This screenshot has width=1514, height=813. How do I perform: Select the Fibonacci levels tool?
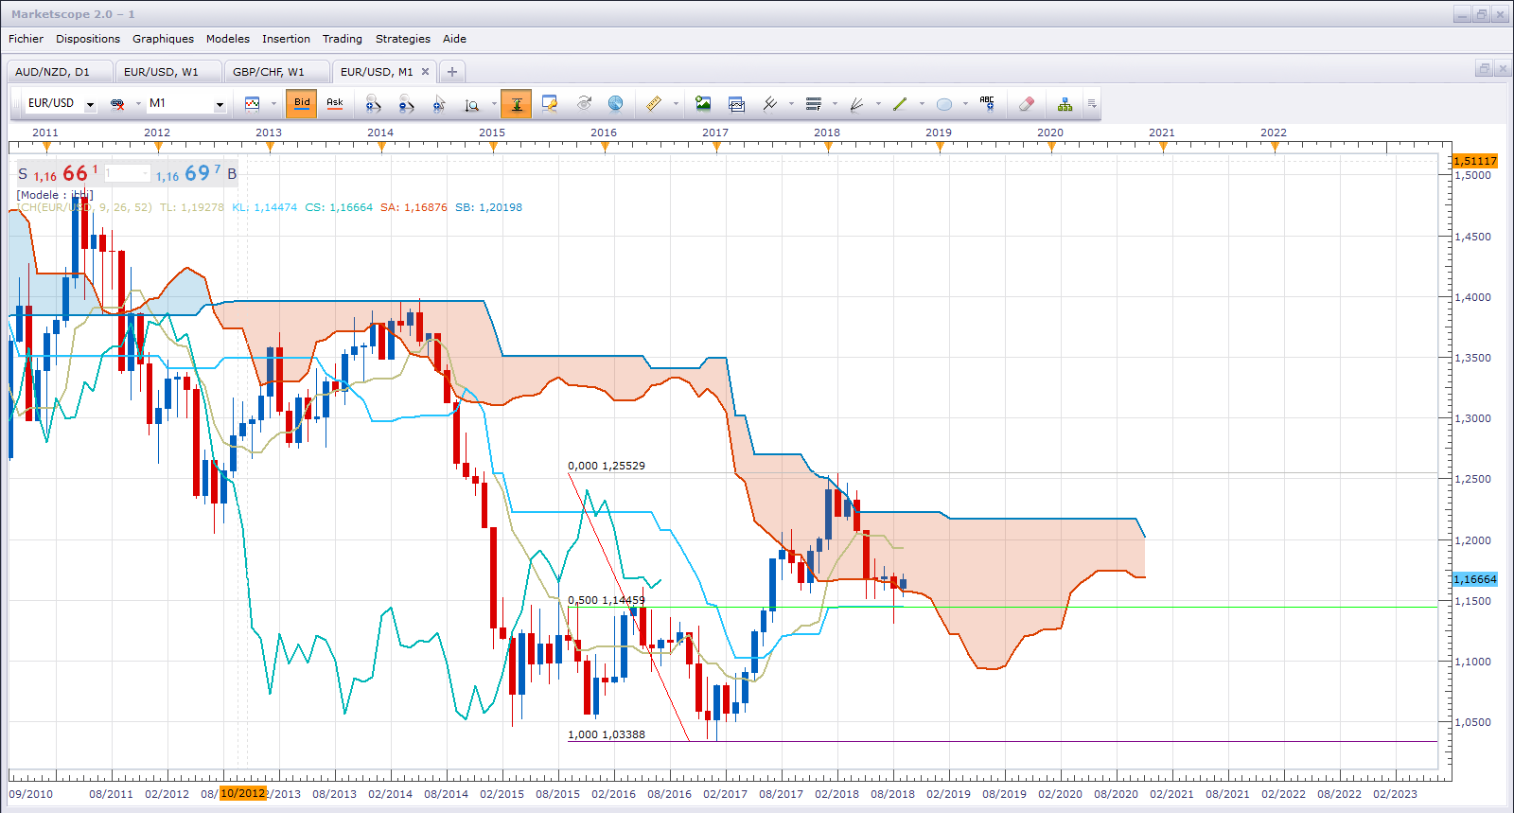813,103
